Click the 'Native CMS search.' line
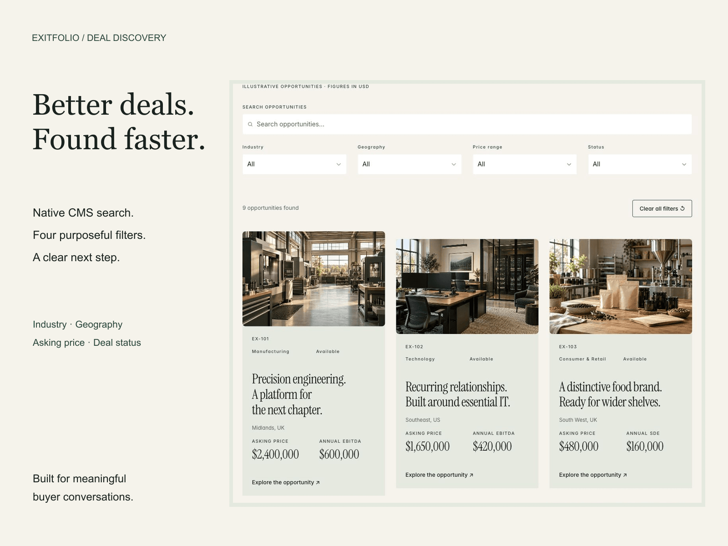The width and height of the screenshot is (728, 546). tap(83, 213)
